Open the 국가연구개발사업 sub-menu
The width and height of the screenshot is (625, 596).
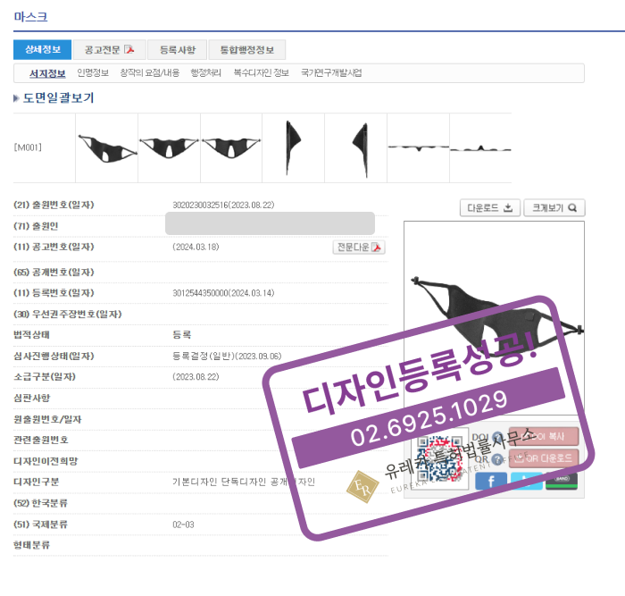click(331, 72)
